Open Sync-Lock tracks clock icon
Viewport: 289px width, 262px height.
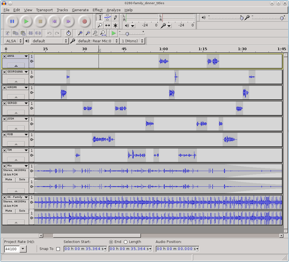click(69, 33)
